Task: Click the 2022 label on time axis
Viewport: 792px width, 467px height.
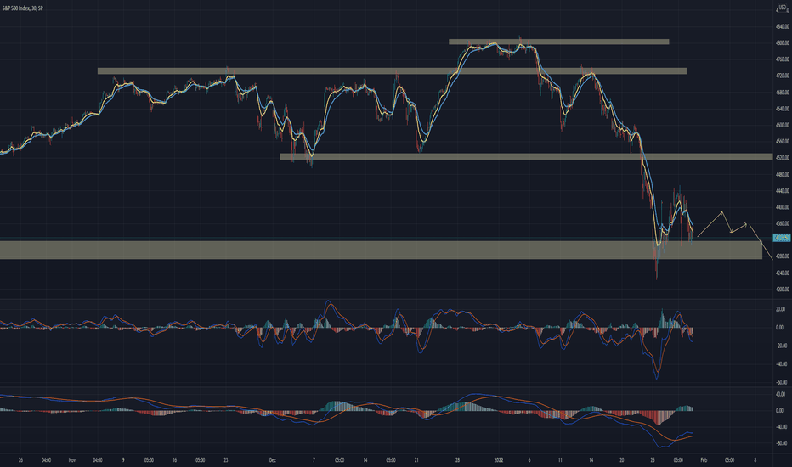Action: tap(499, 460)
